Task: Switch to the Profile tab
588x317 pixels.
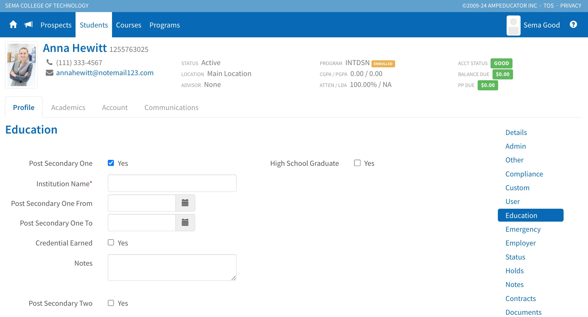Action: point(24,107)
